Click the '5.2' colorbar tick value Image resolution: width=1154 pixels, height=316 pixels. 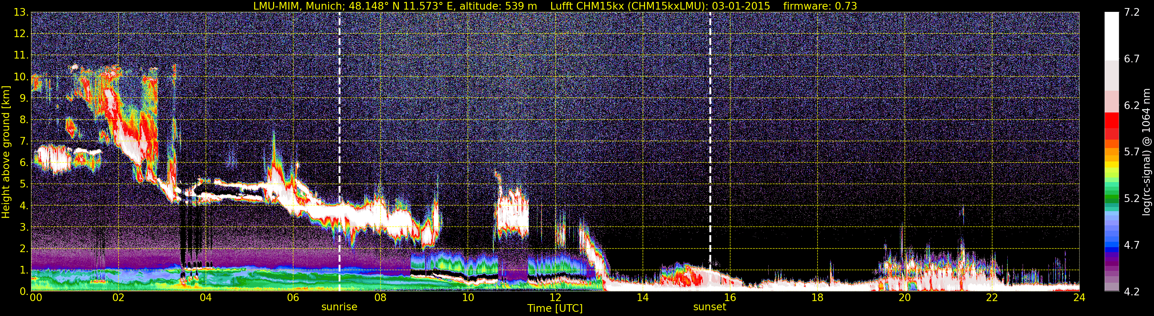tap(1132, 199)
